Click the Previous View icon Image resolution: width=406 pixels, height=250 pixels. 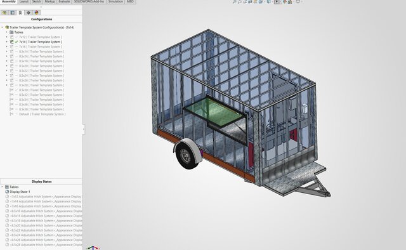(x=245, y=2)
